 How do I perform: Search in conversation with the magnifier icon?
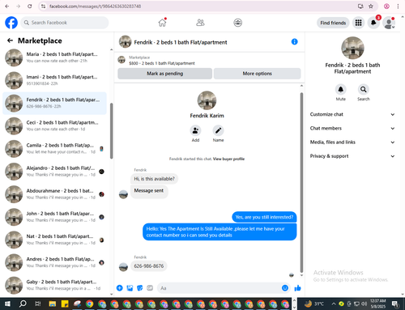(x=364, y=89)
